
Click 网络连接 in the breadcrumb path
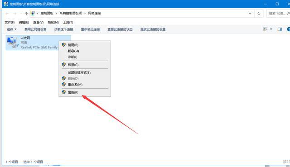94,13
